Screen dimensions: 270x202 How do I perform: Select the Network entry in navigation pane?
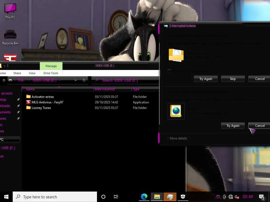2,156
